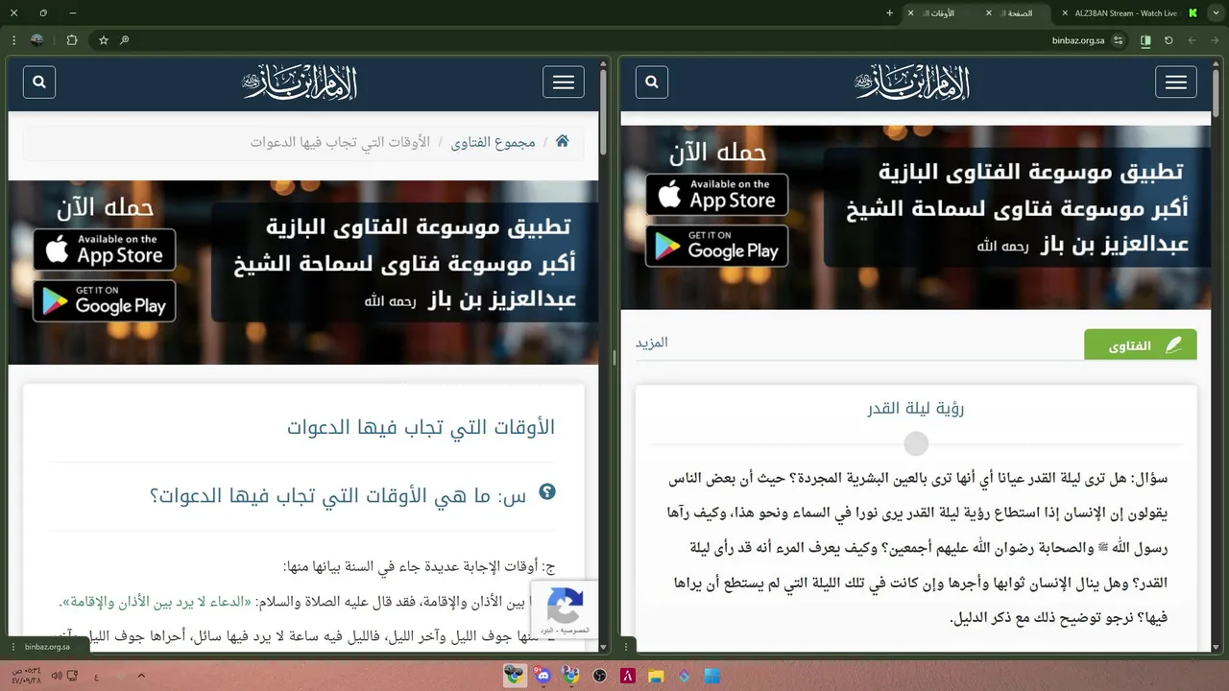1229x691 pixels.
Task: Click volume icon in system tray
Action: [57, 676]
